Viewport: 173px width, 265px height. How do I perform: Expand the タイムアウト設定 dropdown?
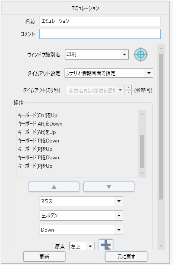[x=109, y=73]
